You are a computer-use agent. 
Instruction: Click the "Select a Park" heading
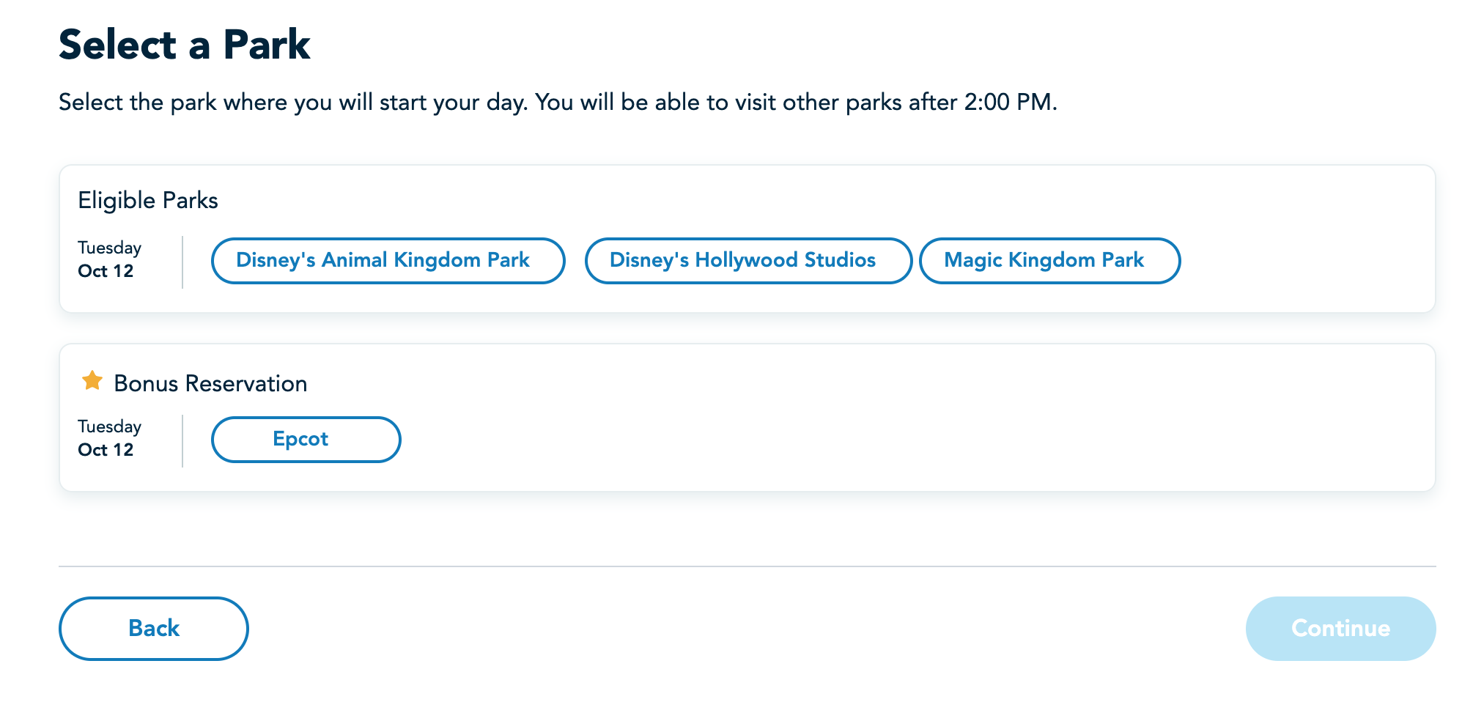tap(185, 45)
